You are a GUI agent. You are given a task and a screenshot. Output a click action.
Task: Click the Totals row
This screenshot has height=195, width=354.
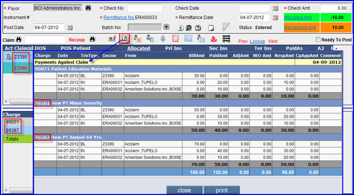(x=18, y=139)
